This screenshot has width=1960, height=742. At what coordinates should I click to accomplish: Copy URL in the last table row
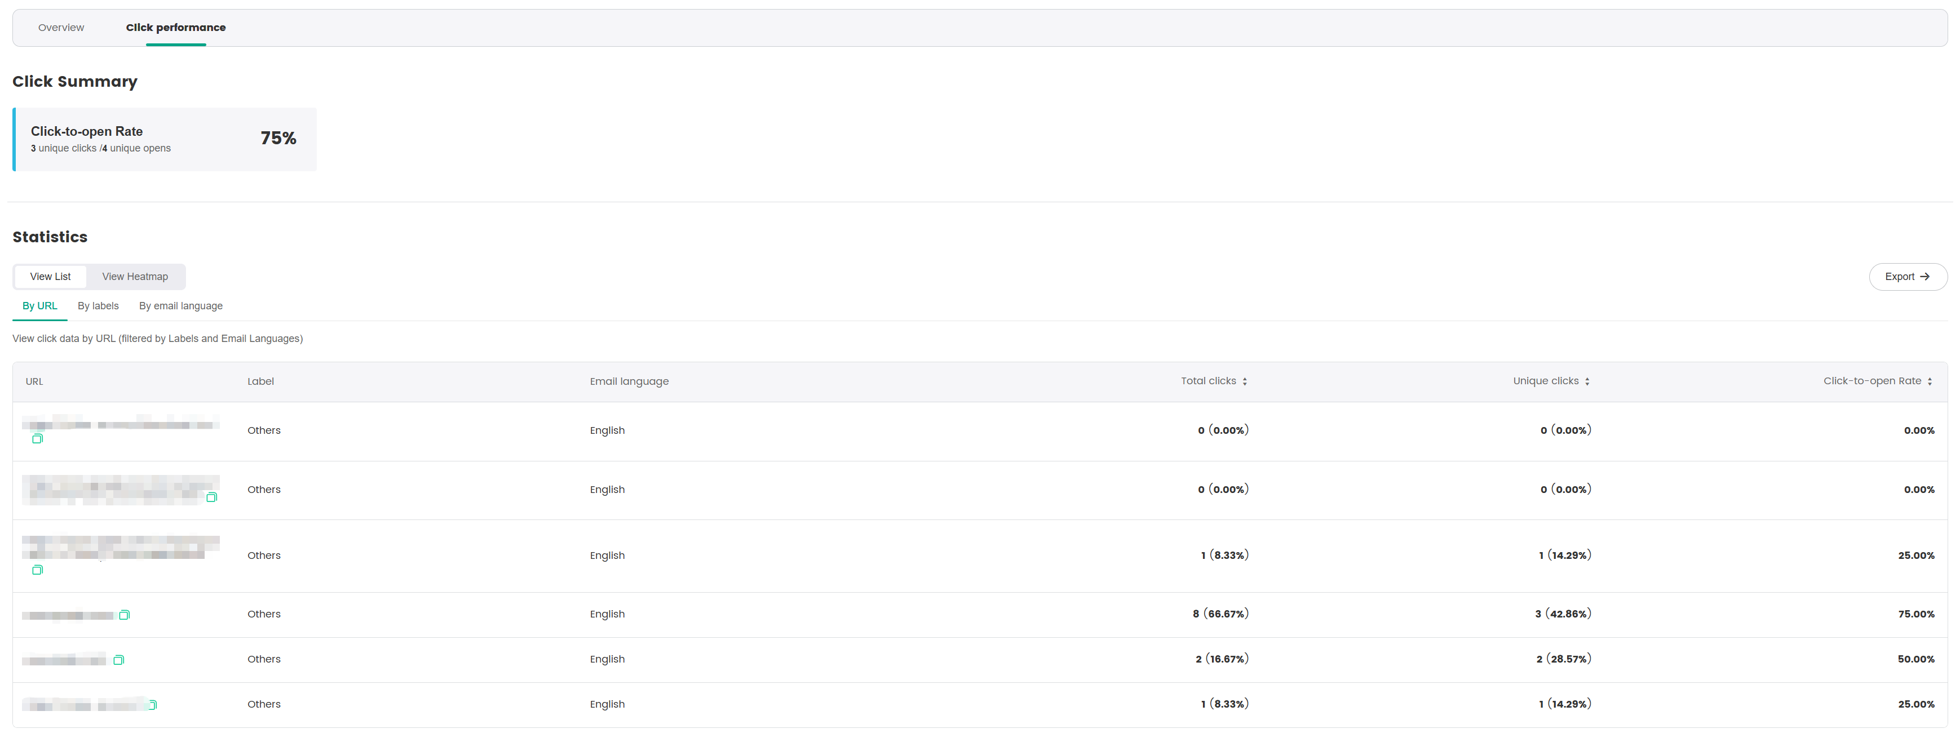click(152, 705)
